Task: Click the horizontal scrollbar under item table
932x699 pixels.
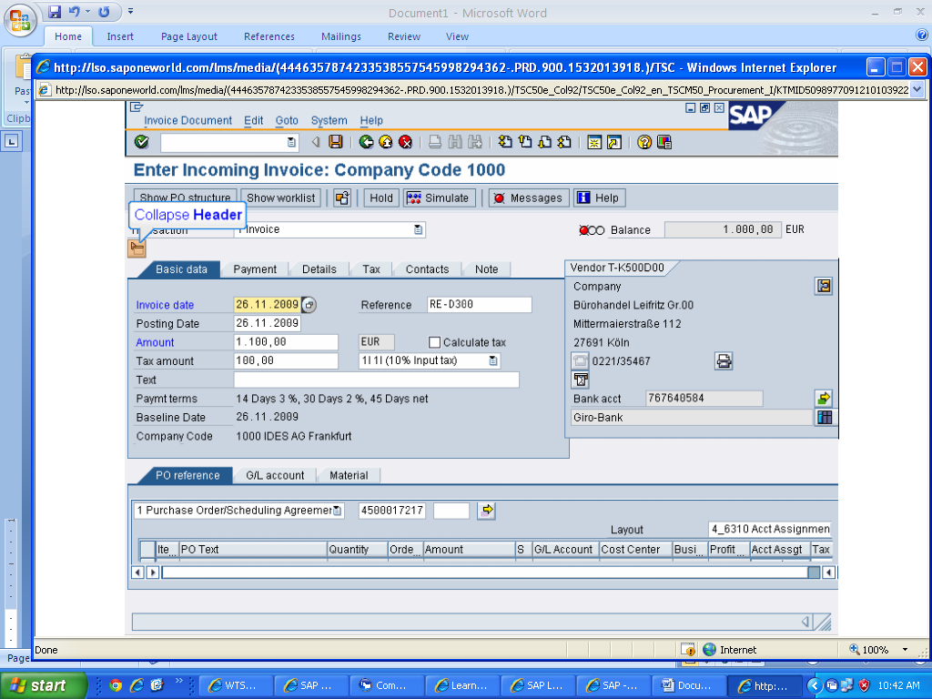Action: [x=484, y=572]
